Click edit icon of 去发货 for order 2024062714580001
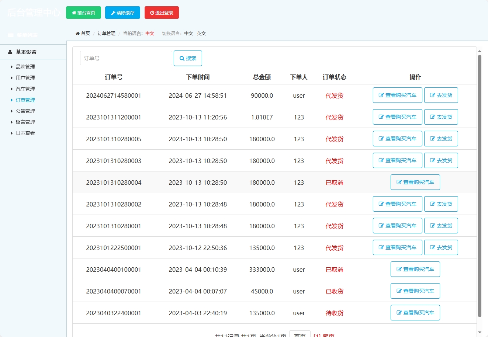 [433, 95]
